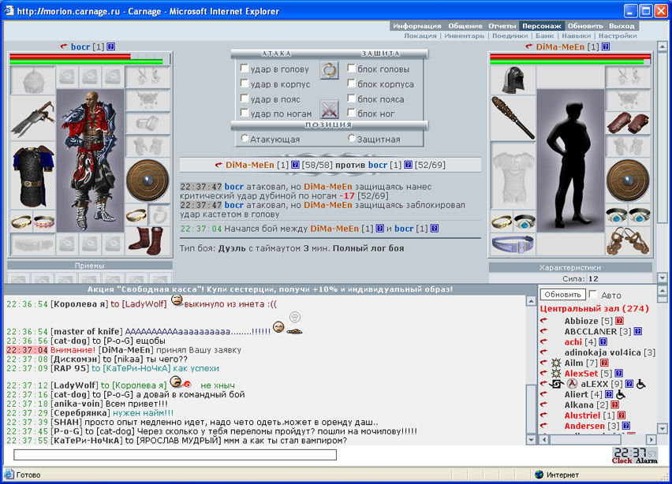This screenshot has height=484, width=672.
Task: Open info icon next to ABCCLANER [3]
Action: 638,331
